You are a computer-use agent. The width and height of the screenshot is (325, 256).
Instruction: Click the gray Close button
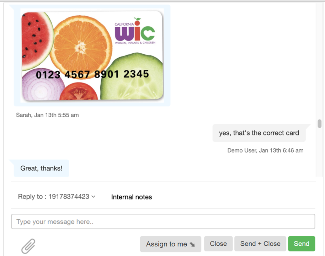[x=218, y=244]
